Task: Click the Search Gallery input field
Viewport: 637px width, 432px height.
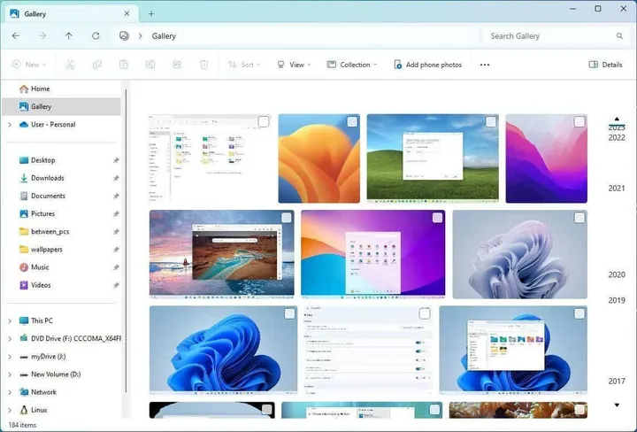Action: (x=549, y=36)
